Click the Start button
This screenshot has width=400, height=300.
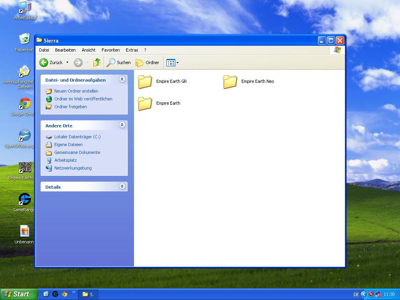click(18, 294)
